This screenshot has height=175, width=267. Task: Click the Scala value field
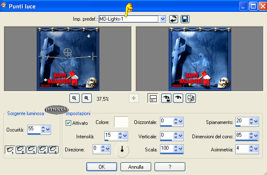click(167, 149)
